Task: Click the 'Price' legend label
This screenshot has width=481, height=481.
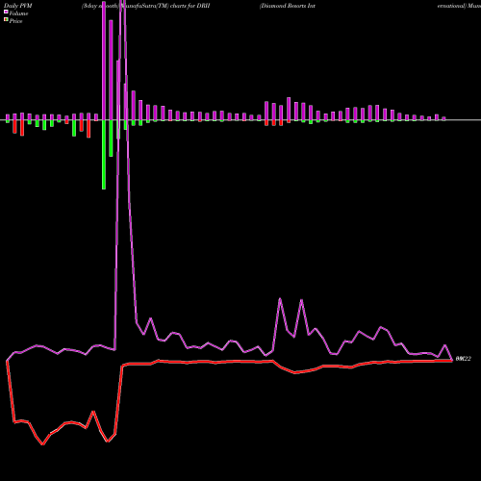Action: point(15,21)
